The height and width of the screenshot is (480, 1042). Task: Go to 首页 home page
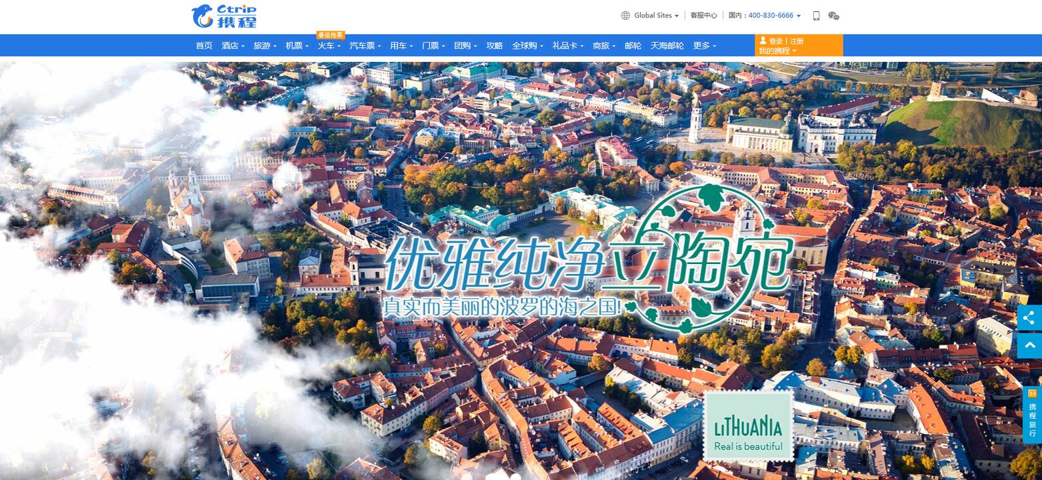point(204,45)
